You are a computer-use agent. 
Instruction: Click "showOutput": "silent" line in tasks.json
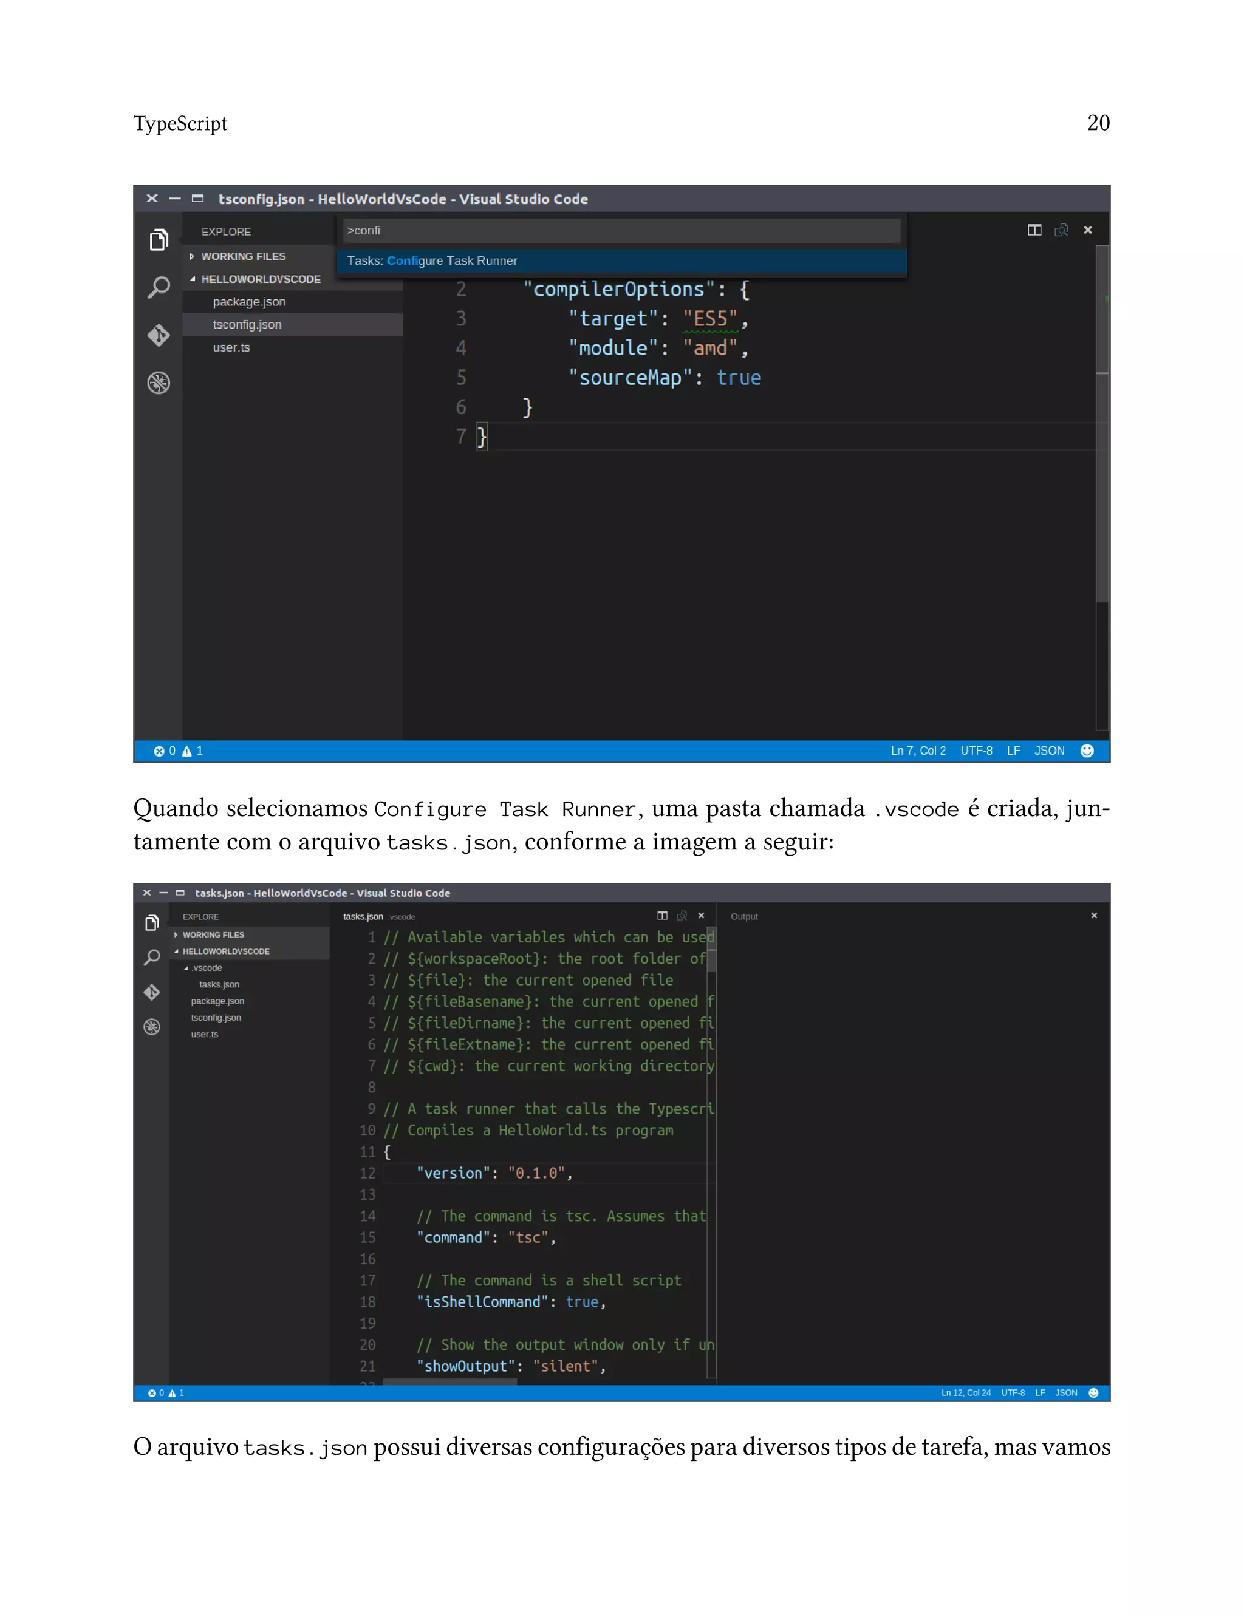510,1366
